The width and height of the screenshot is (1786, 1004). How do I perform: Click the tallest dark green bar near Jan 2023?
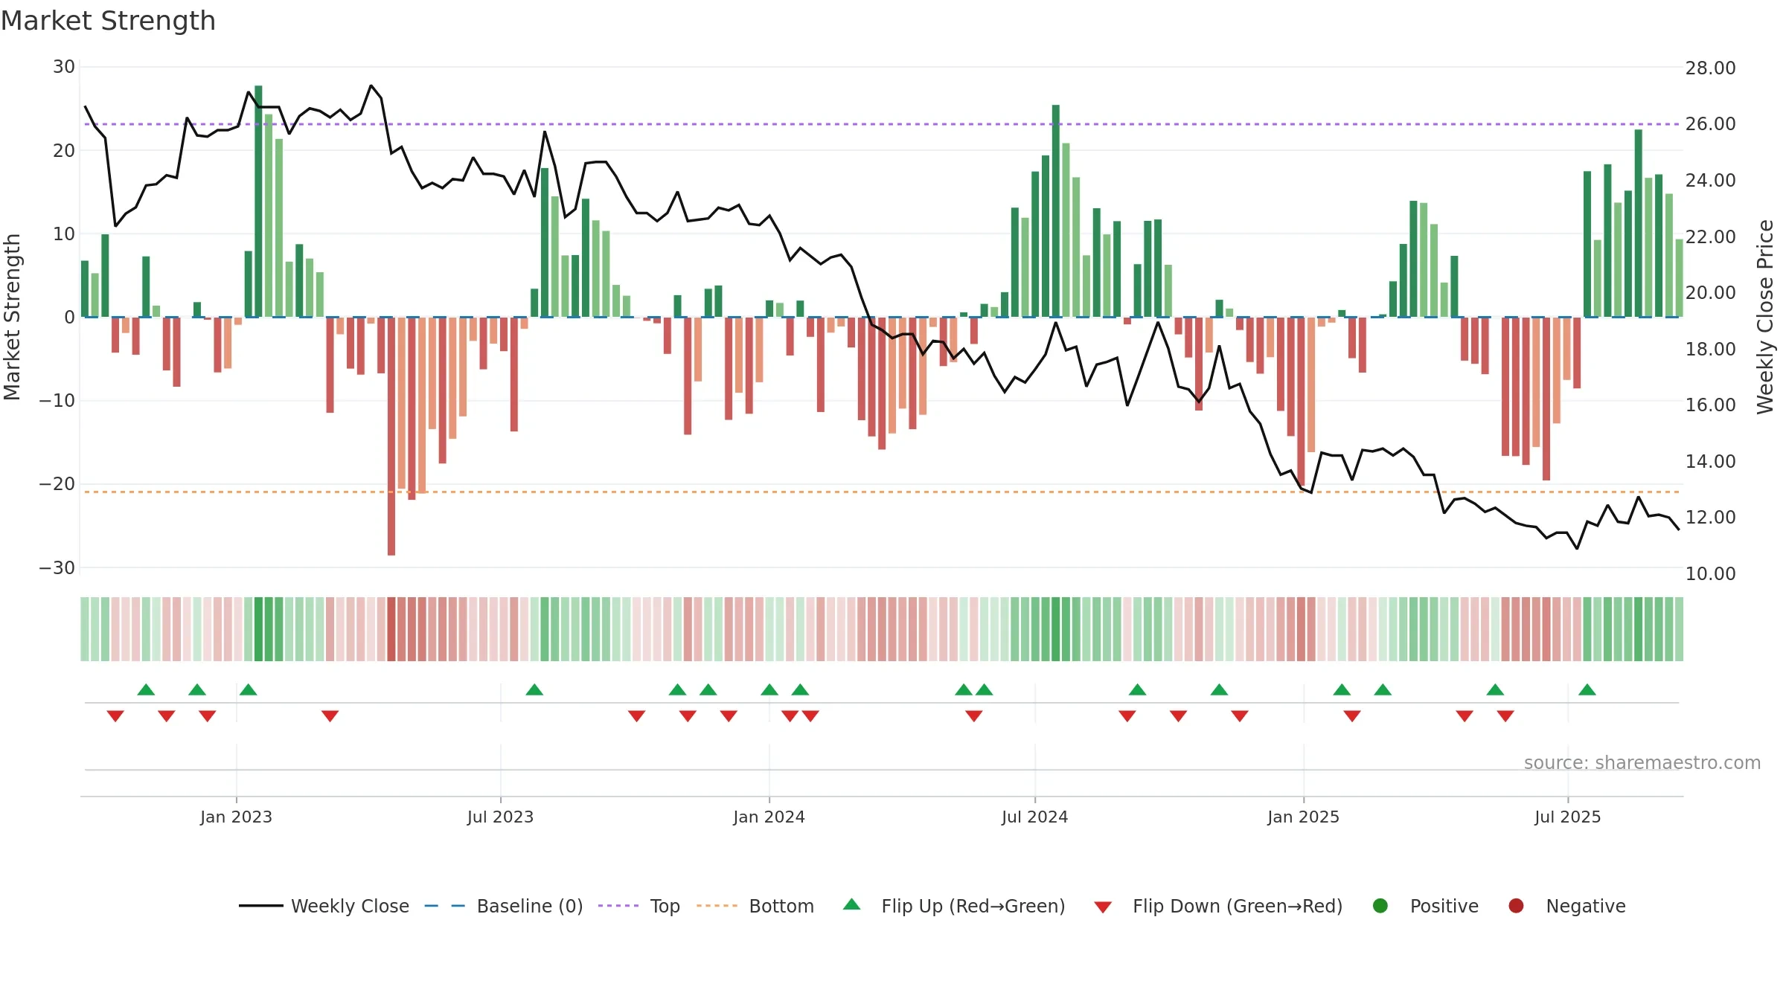[258, 202]
